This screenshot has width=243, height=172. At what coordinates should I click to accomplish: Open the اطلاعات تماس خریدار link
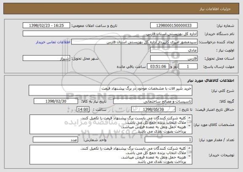click(53, 42)
